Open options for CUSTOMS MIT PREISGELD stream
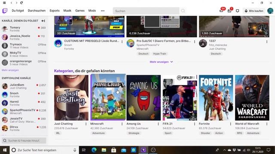This screenshot has height=154, width=275. [x=122, y=42]
